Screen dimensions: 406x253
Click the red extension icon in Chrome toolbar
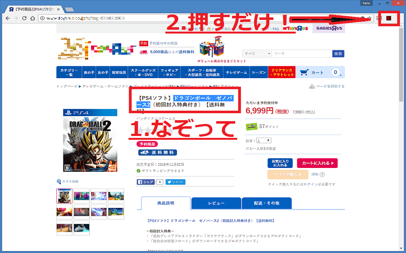[x=388, y=18]
